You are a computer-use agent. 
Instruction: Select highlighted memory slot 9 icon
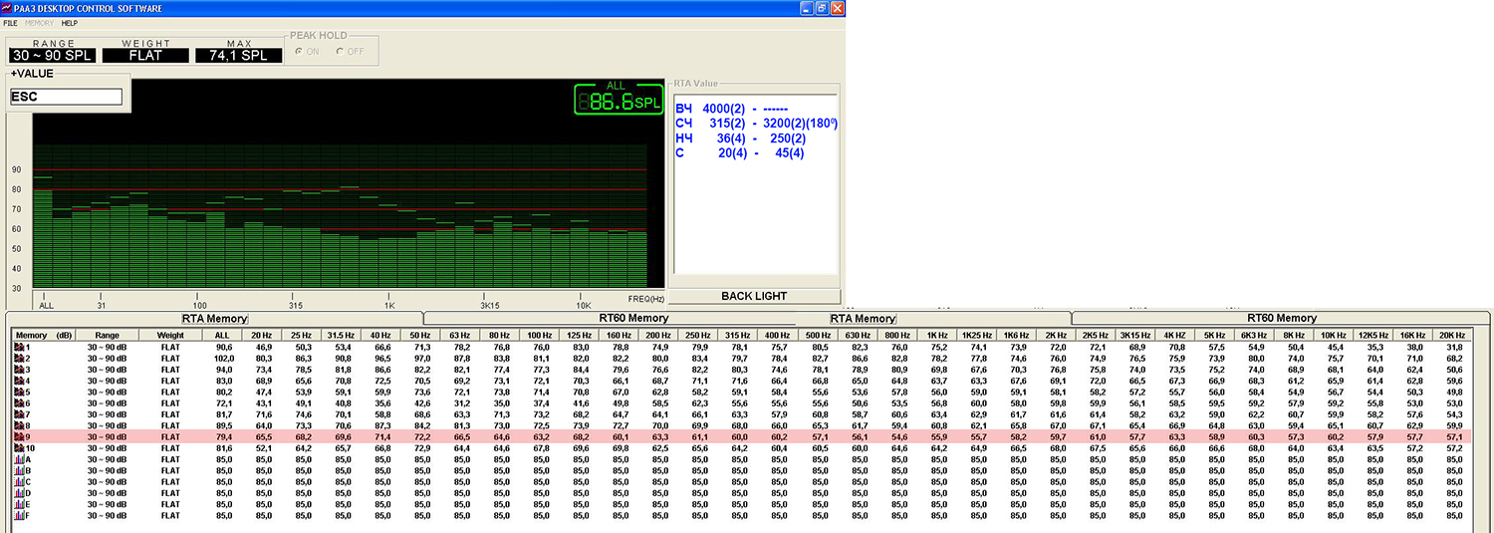[x=19, y=436]
